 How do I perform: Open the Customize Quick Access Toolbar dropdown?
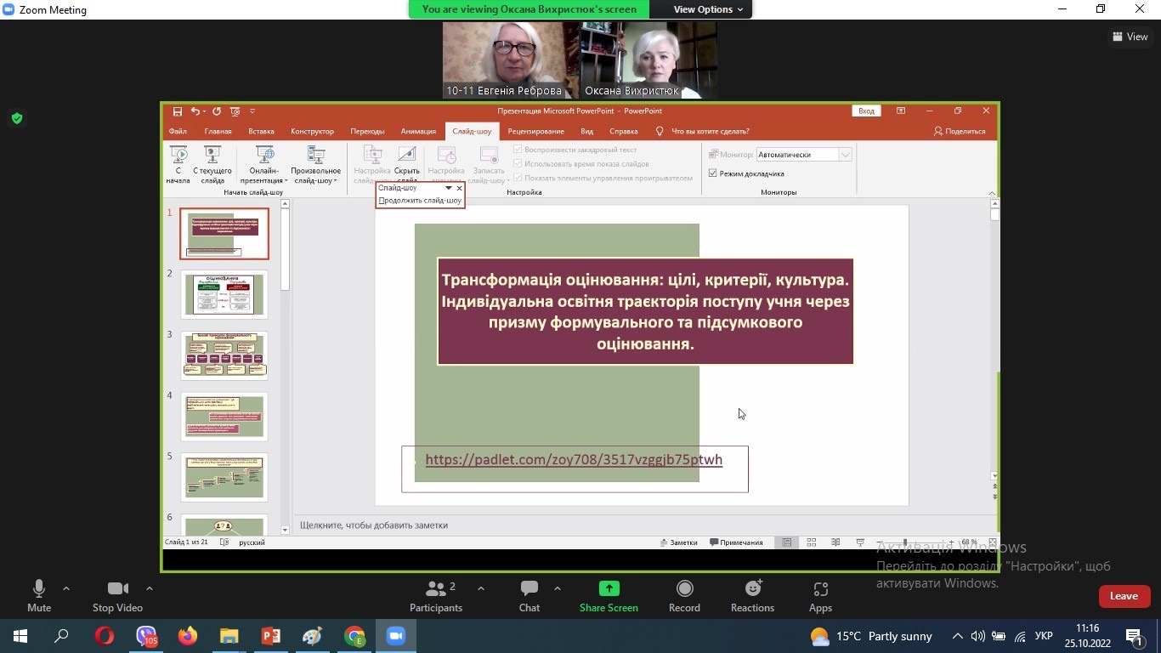pos(252,111)
